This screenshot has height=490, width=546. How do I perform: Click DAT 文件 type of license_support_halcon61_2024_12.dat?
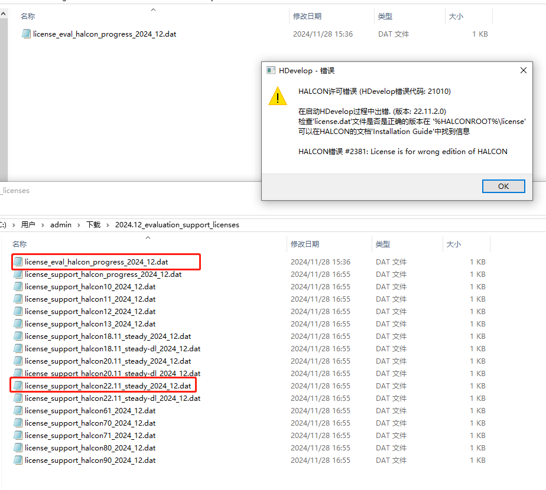pos(391,411)
